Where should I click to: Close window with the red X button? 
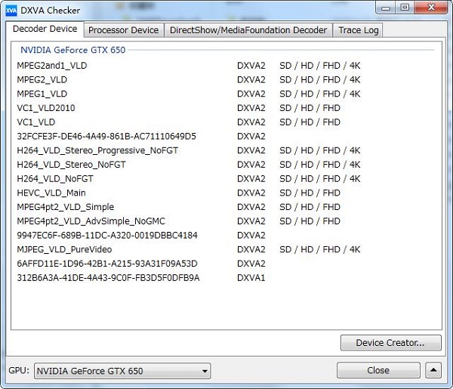(x=431, y=8)
